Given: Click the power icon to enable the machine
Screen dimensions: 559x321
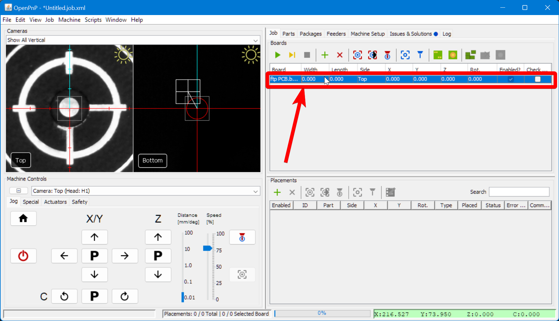Looking at the screenshot, I should click(23, 256).
